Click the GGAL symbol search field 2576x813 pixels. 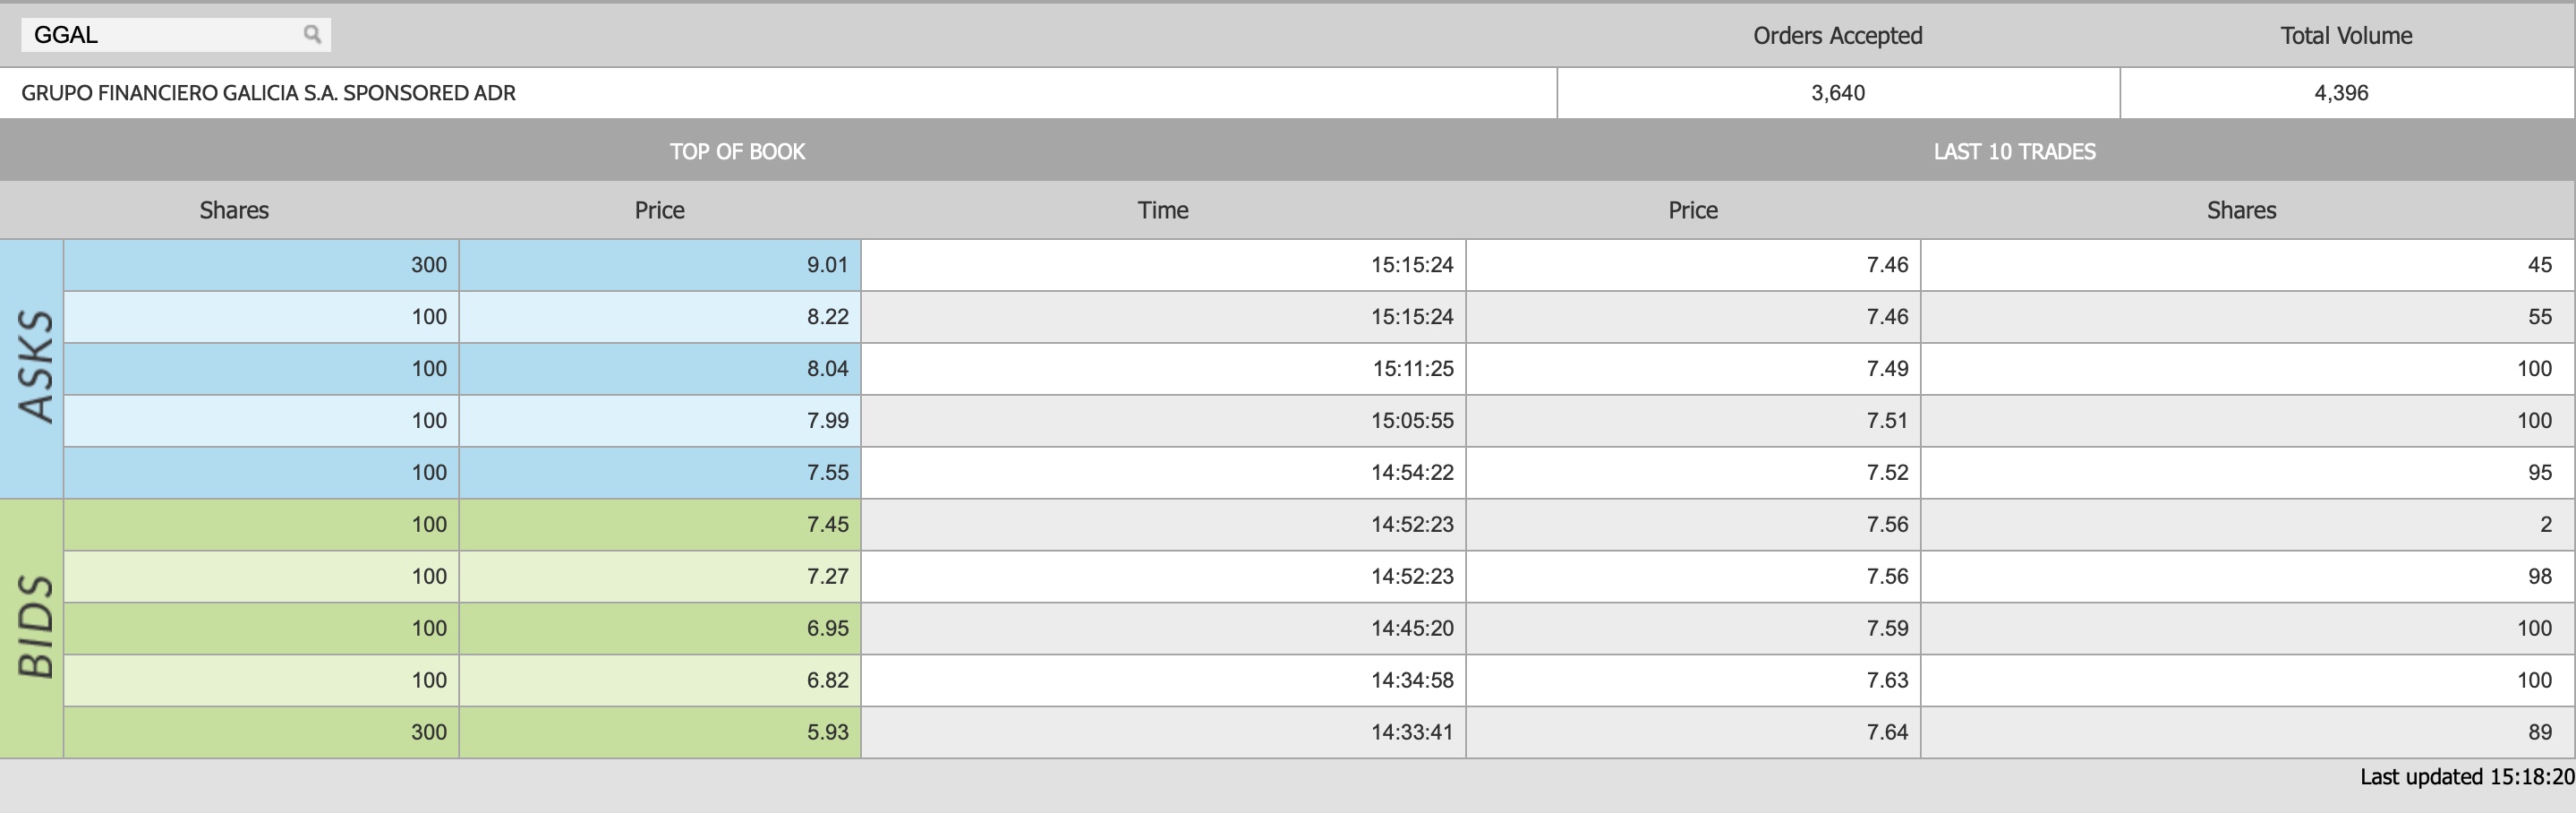(160, 35)
